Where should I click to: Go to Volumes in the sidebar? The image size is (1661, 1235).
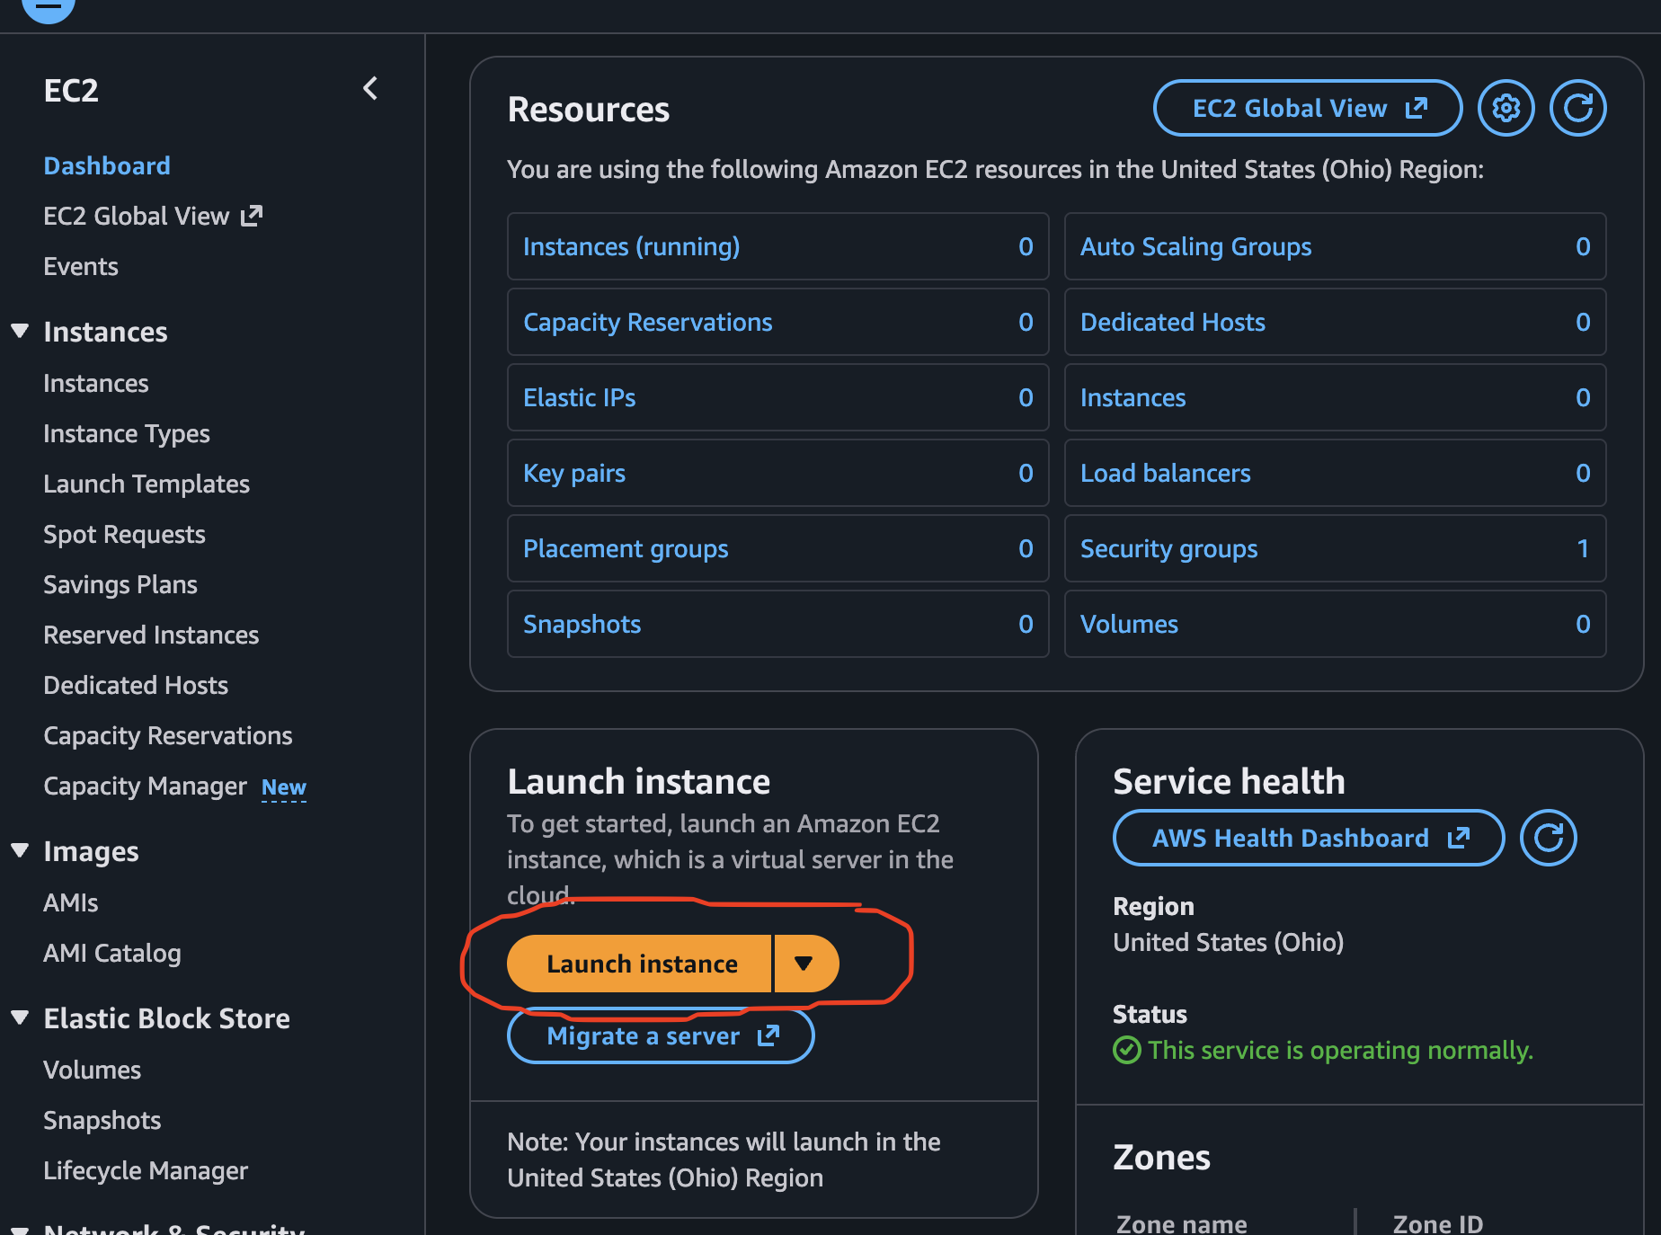click(x=93, y=1070)
